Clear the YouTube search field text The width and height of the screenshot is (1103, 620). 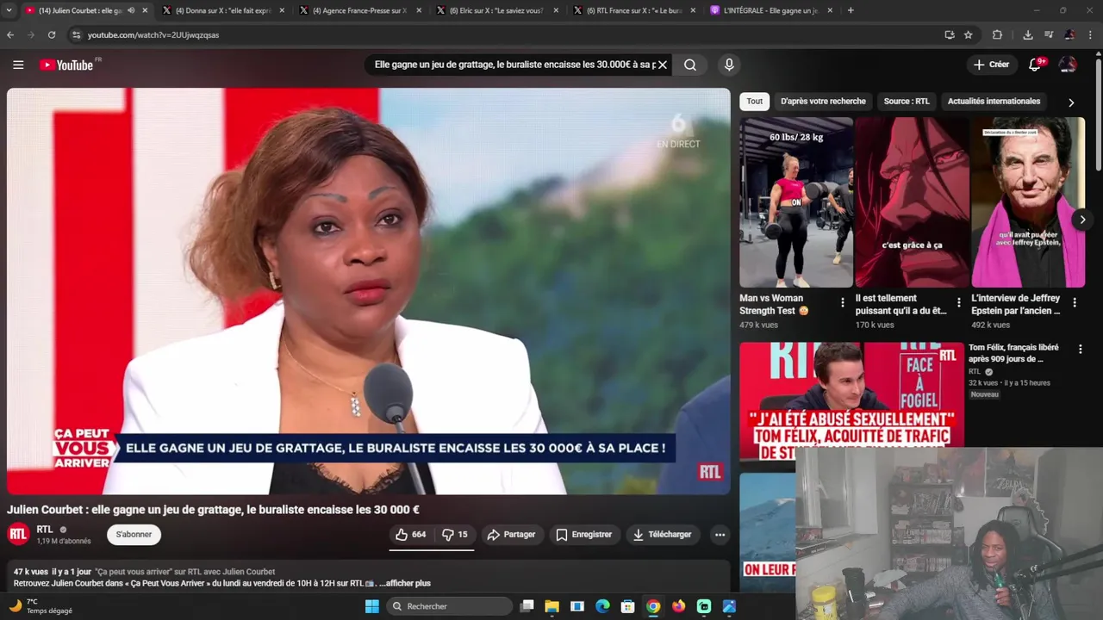(663, 65)
